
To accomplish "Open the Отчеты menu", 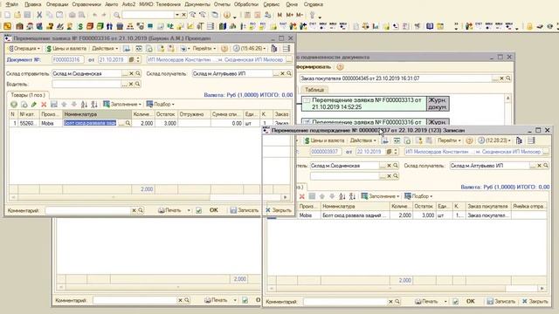I will pyautogui.click(x=222, y=4).
